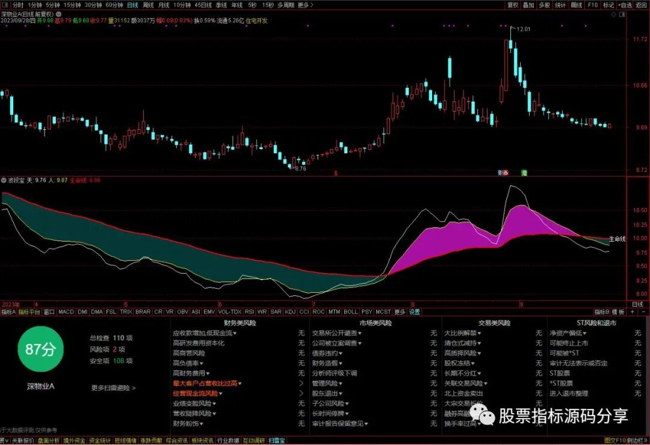Image resolution: width=650 pixels, height=445 pixels.
Task: Expand 净资产偏低 dropdown arrow
Action: point(584,333)
